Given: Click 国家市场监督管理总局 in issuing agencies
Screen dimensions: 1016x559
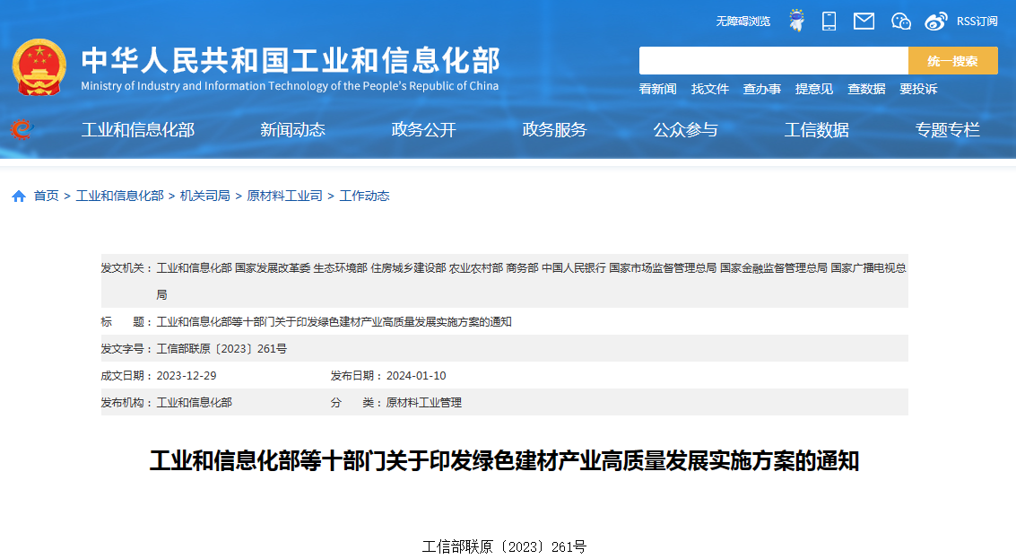Looking at the screenshot, I should (x=662, y=267).
